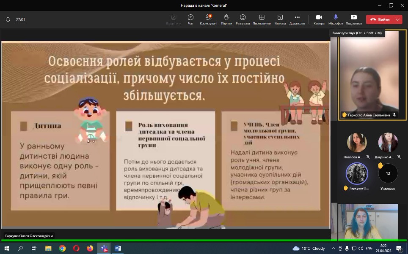This screenshot has width=408, height=254.
Task: Click the microphone muted icon on Геркогло tile
Action: pos(394,115)
